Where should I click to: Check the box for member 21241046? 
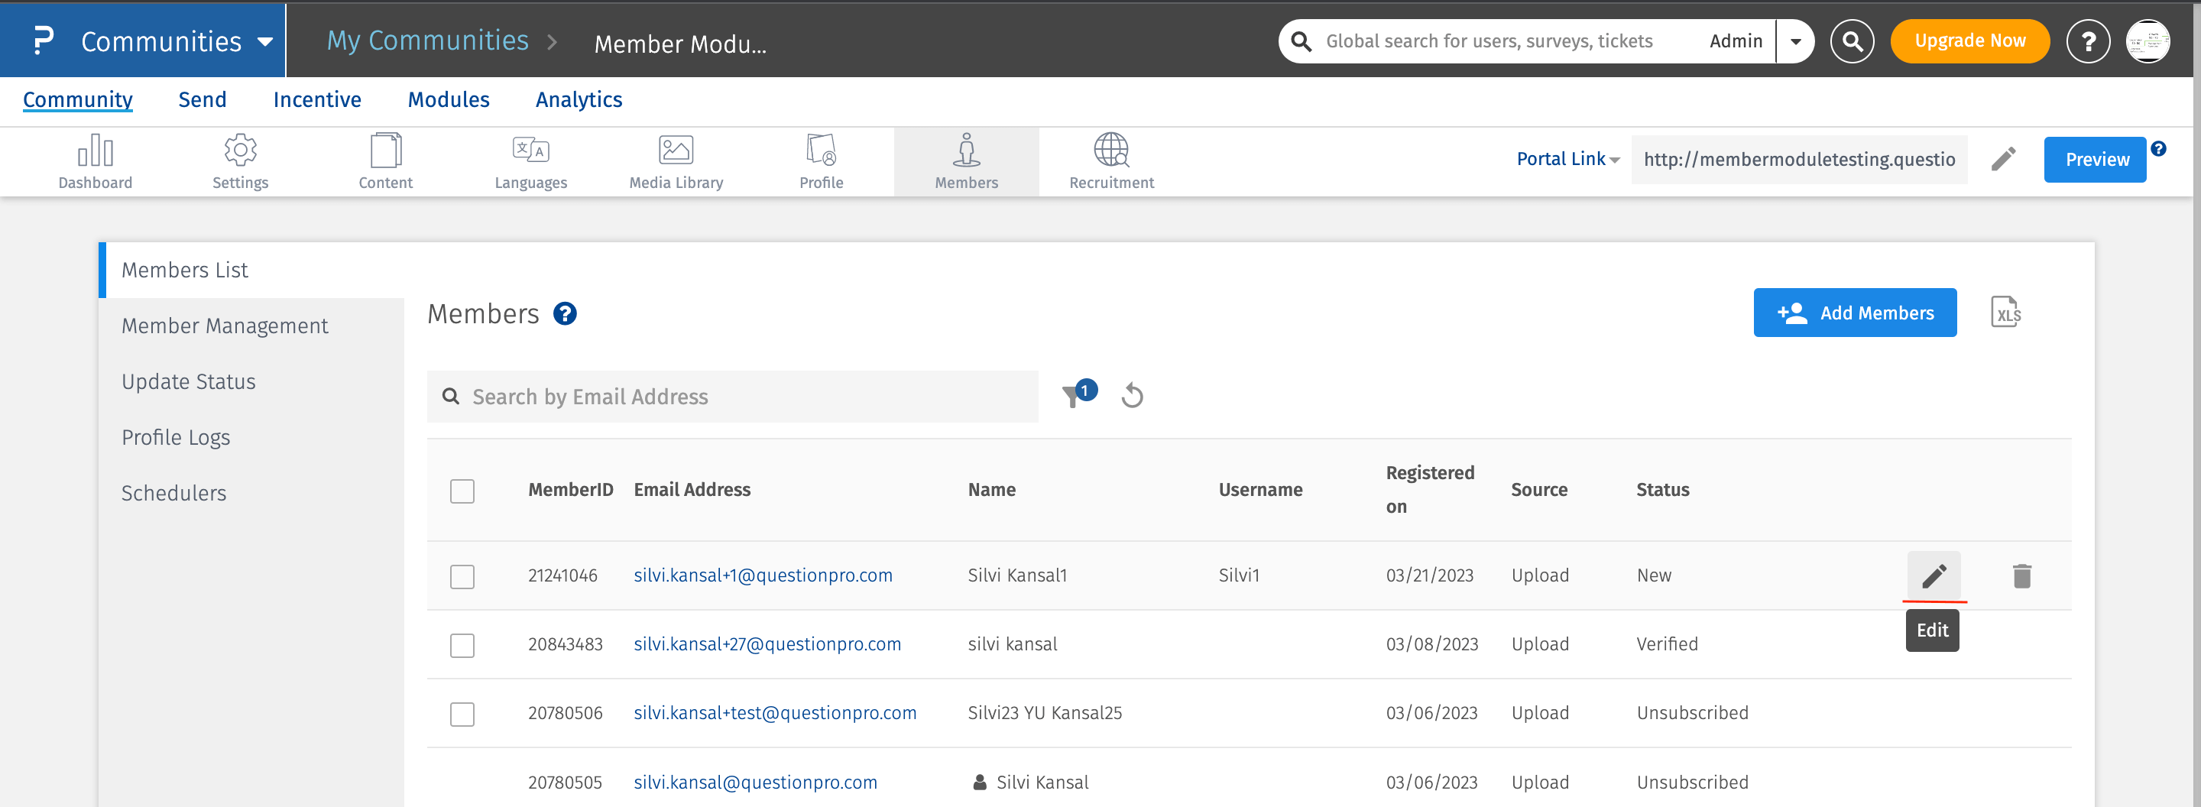click(x=462, y=576)
